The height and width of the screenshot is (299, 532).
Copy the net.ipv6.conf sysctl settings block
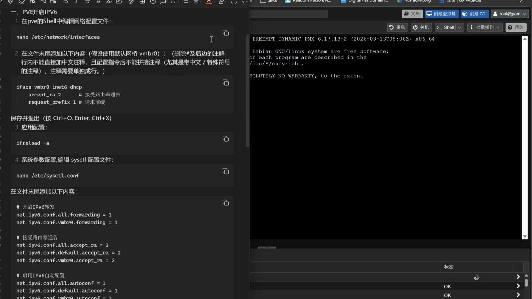tap(226, 203)
